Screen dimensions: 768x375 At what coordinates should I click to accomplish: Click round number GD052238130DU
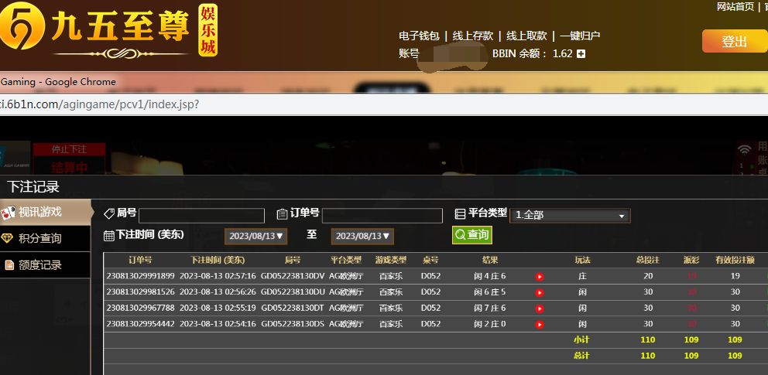[293, 292]
